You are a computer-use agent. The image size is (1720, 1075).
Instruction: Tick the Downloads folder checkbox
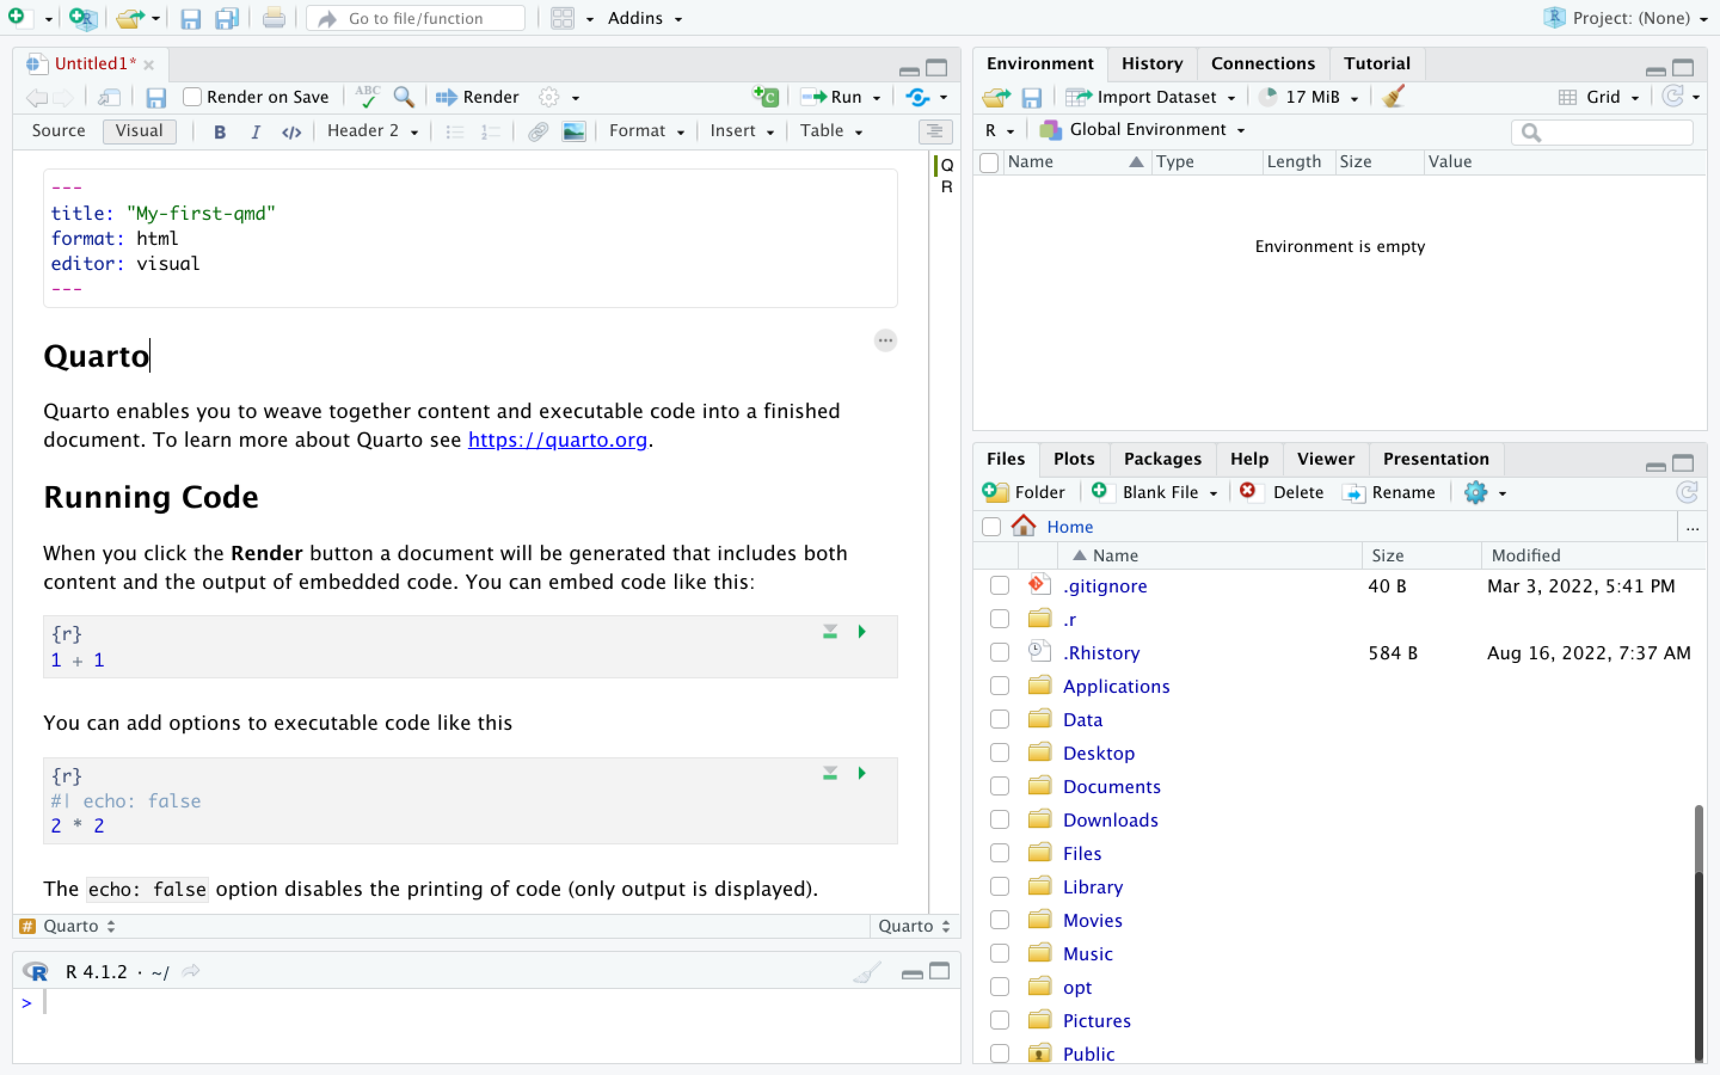click(999, 819)
